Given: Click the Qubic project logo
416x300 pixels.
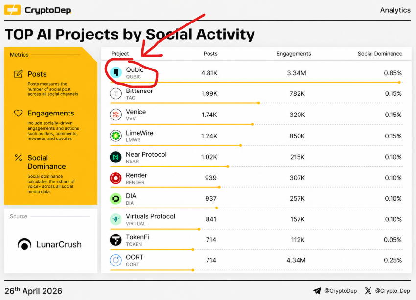Looking at the screenshot, I should [x=116, y=72].
